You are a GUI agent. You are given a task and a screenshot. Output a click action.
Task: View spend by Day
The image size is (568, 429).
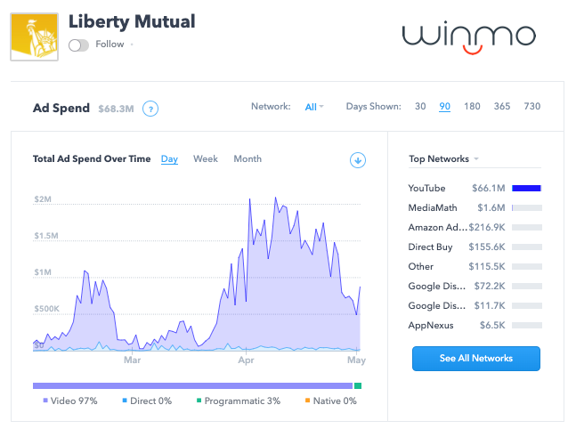tap(169, 159)
